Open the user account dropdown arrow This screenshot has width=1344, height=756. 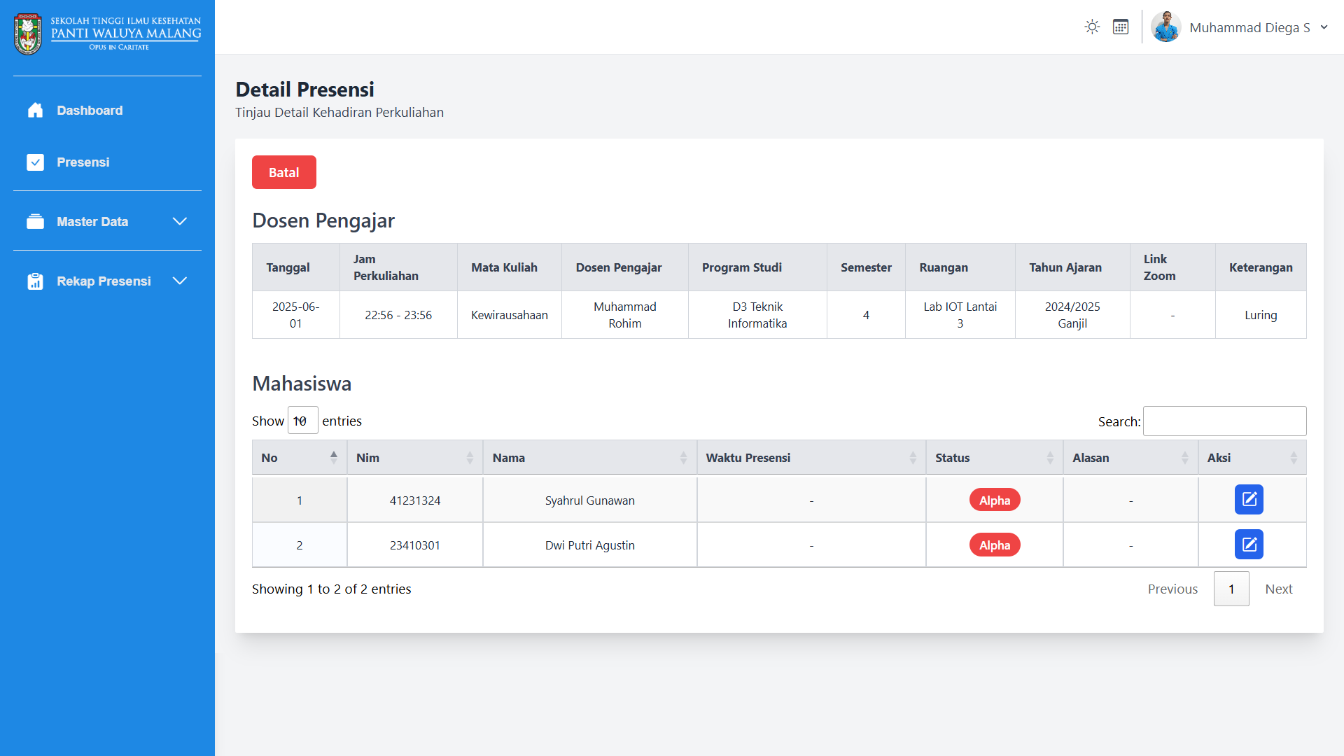(1324, 27)
